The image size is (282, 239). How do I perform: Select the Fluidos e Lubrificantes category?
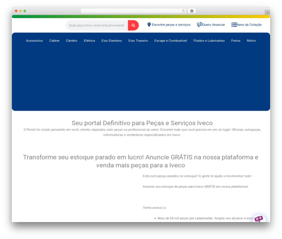209,41
